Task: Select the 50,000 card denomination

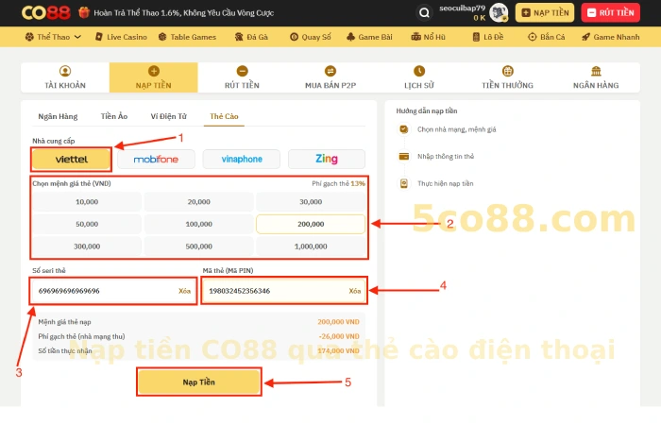Action: pos(87,225)
